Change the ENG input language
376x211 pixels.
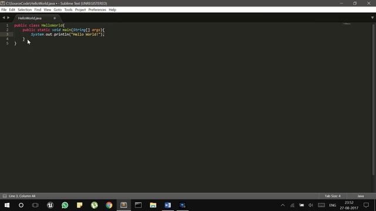tap(333, 205)
